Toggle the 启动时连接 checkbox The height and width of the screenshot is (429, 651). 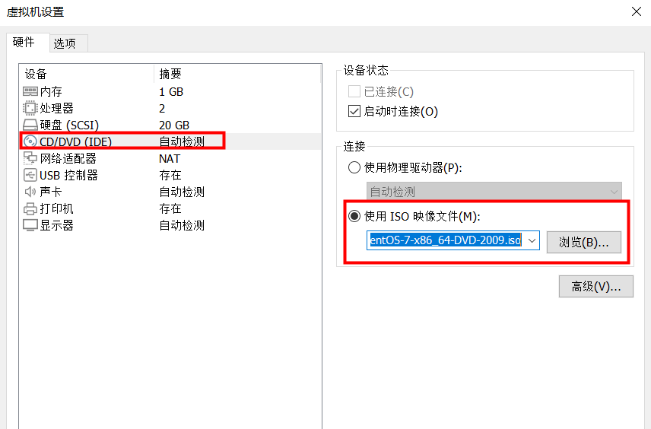tap(354, 112)
